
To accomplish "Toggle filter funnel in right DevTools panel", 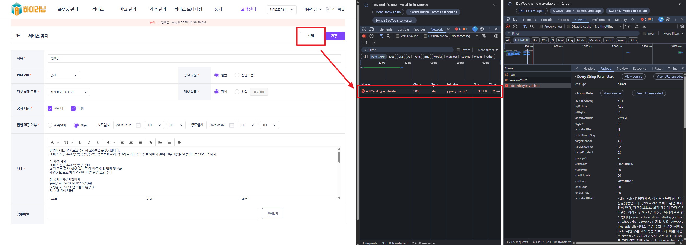I will [x=525, y=26].
